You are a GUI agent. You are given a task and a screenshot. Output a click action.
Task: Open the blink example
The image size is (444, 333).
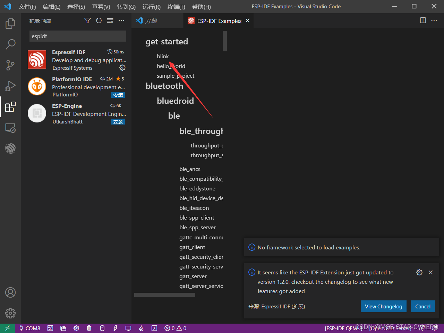point(163,56)
